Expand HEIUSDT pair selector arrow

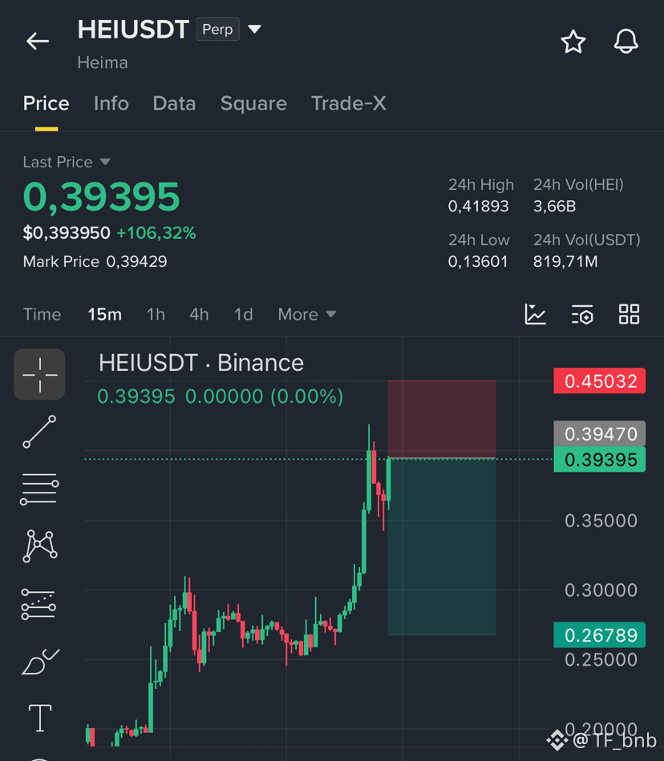point(254,29)
